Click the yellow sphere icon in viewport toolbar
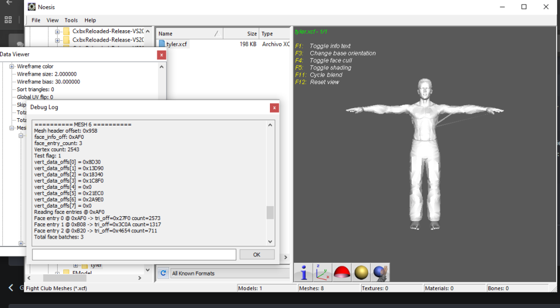 coord(361,273)
